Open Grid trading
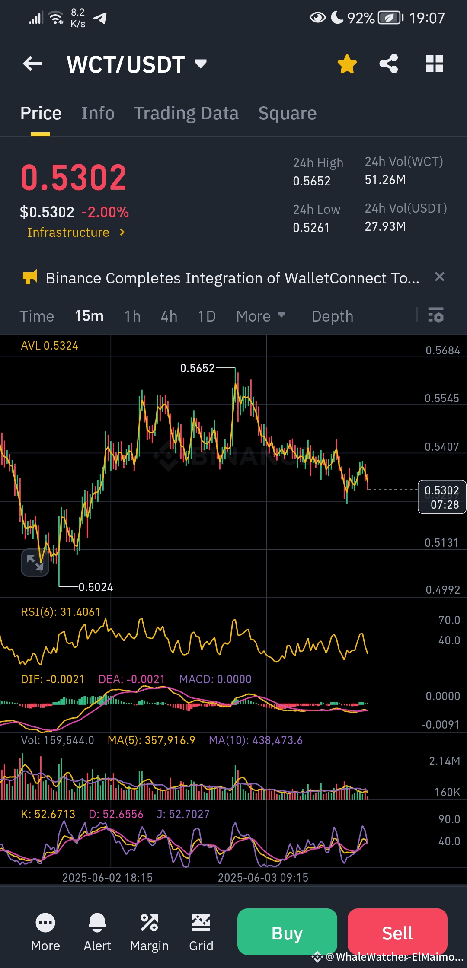Viewport: 467px width, 968px height. click(x=201, y=932)
